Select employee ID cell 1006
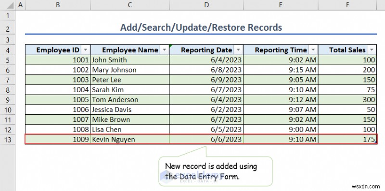The height and width of the screenshot is (191, 385). point(58,110)
